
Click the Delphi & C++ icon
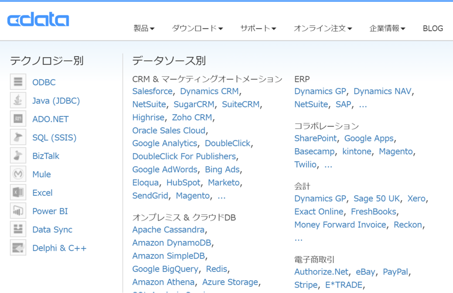(18, 248)
